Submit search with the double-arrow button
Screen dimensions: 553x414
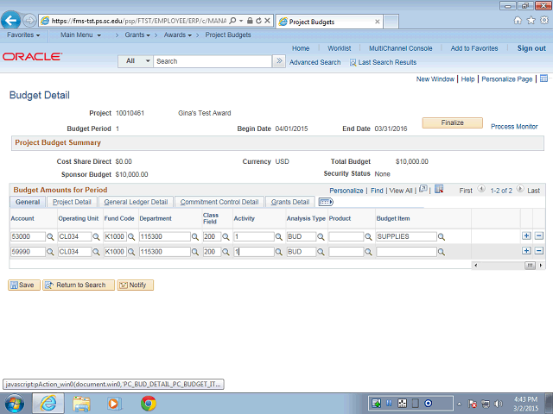[x=279, y=61]
